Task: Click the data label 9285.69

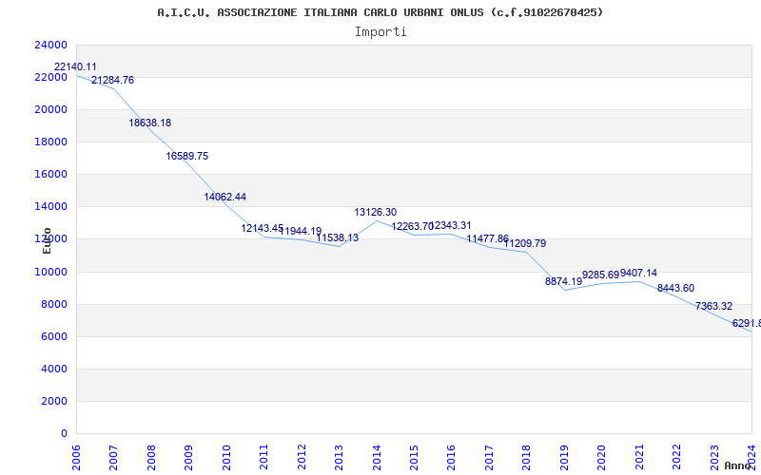Action: (x=601, y=275)
